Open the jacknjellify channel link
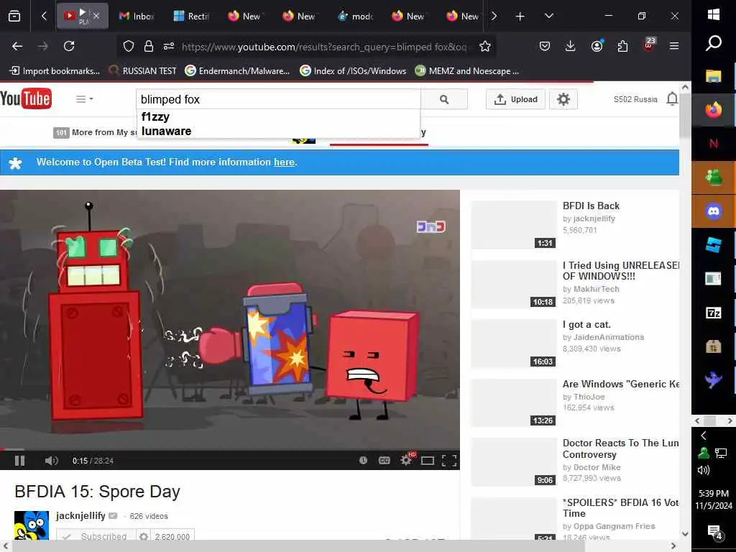Image resolution: width=736 pixels, height=552 pixels. (80, 515)
